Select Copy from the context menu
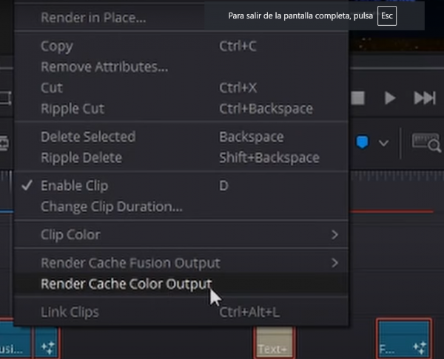The height and width of the screenshot is (359, 444). pyautogui.click(x=57, y=46)
